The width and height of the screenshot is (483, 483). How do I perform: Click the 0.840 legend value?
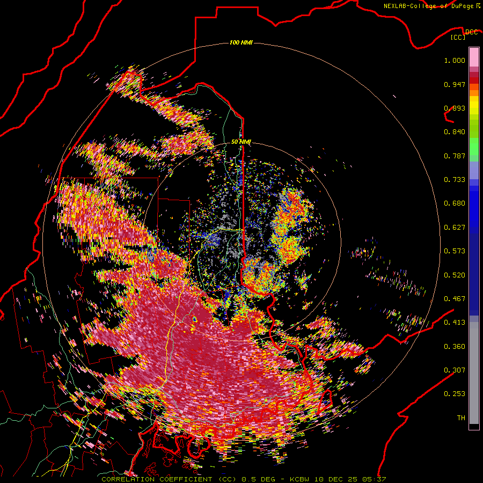(x=455, y=132)
